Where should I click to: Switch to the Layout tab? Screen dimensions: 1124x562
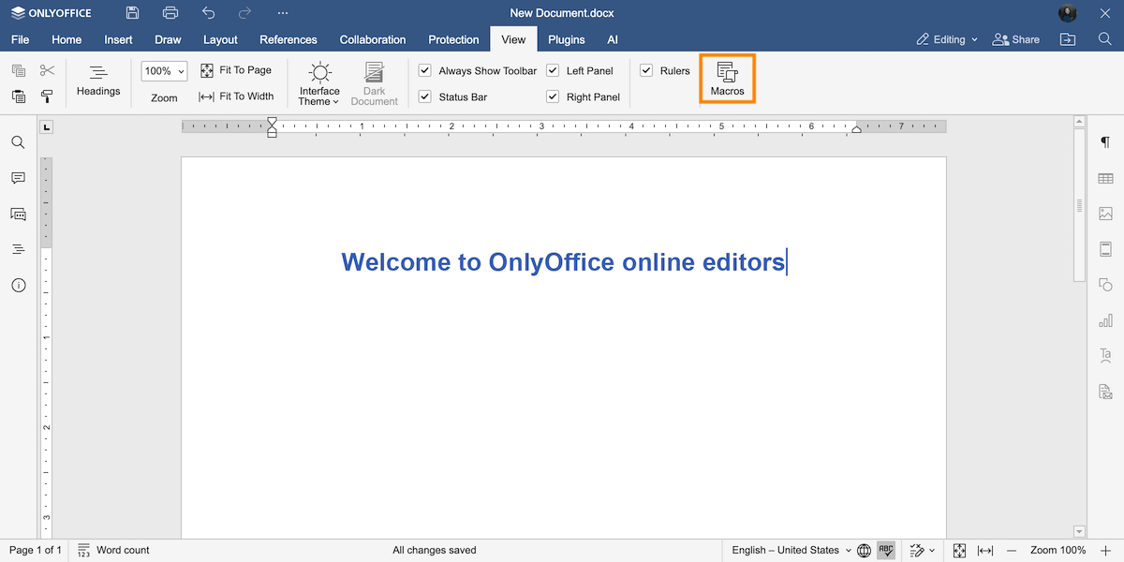(x=220, y=39)
